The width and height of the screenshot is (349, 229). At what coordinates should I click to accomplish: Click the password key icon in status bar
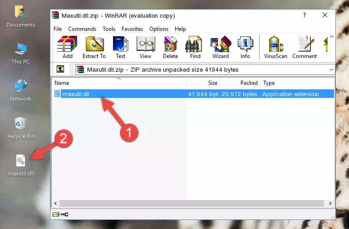(x=64, y=214)
